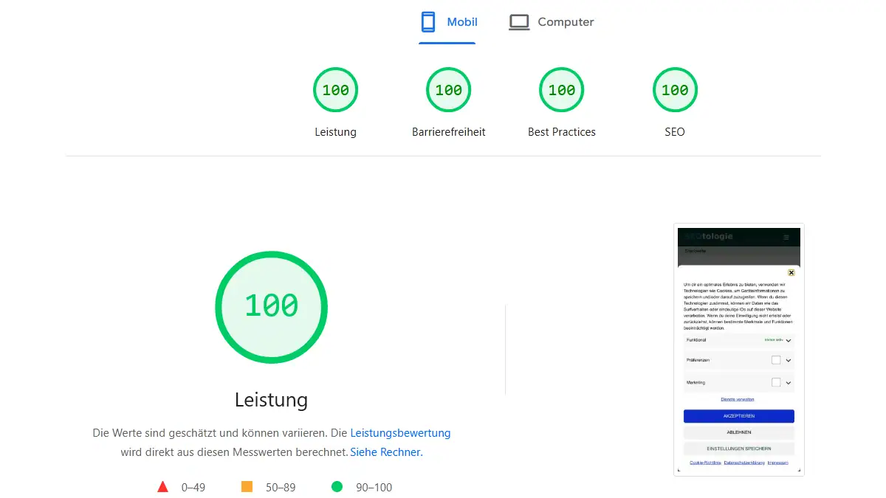This screenshot has width=886, height=498.
Task: Dismiss the cookie banner via its X icon
Action: (791, 272)
